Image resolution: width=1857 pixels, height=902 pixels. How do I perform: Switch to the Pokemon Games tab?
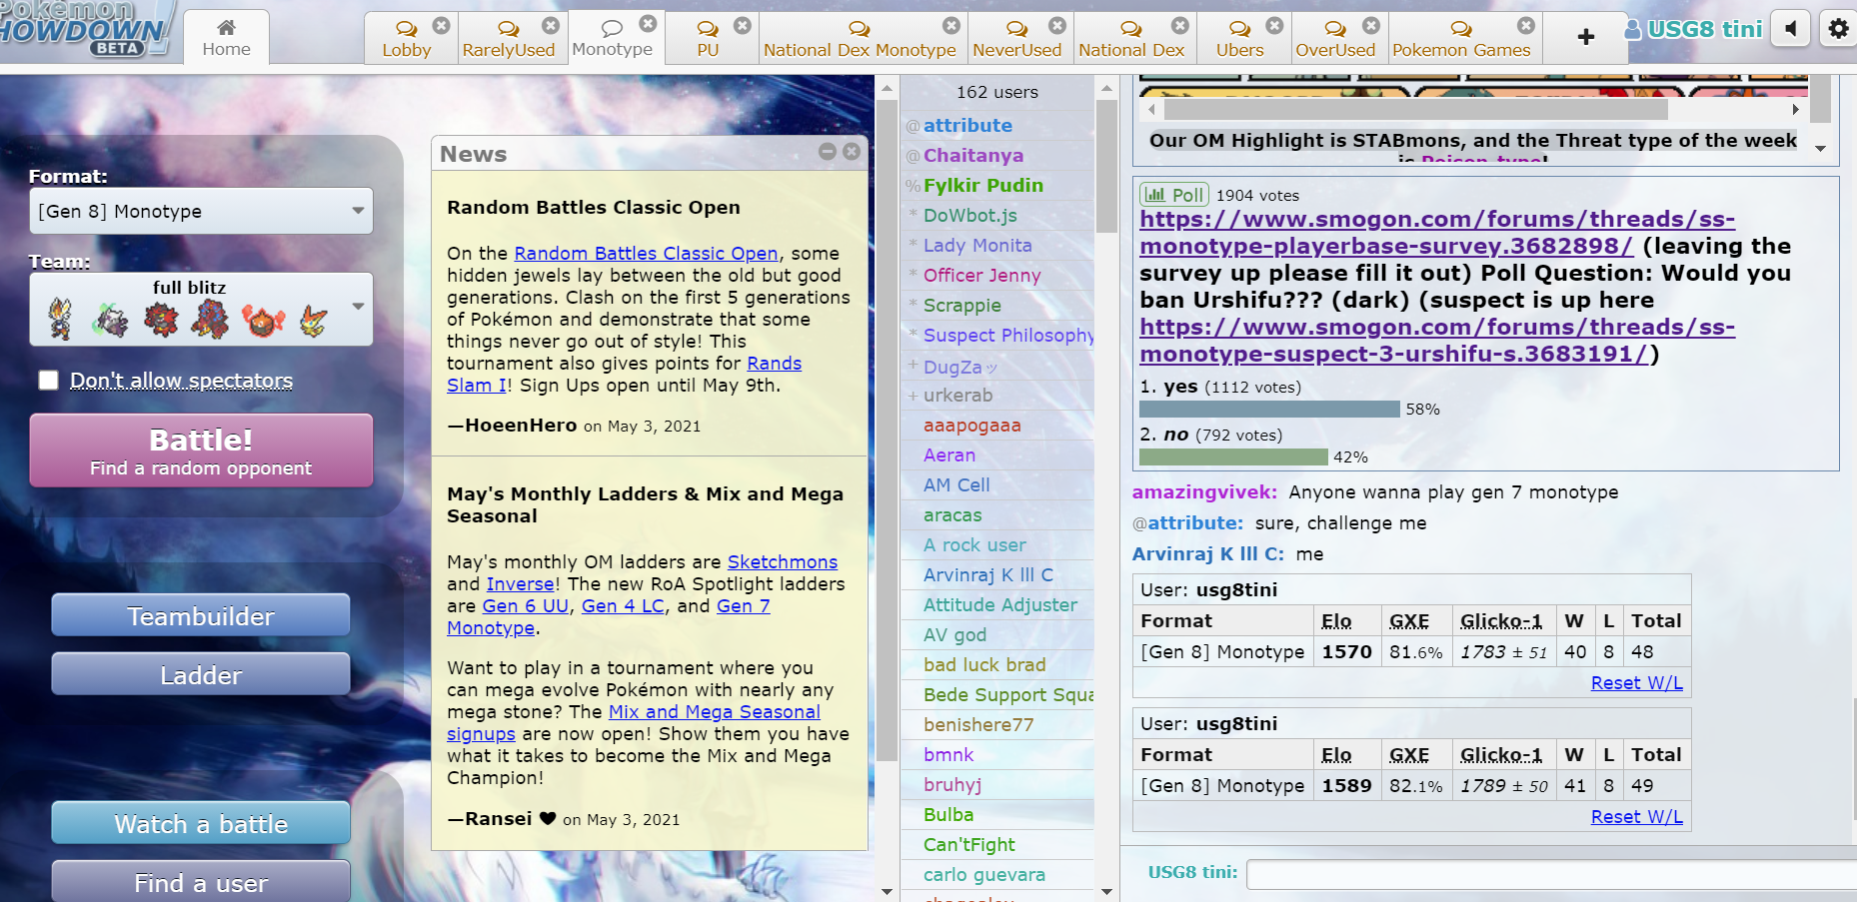(x=1461, y=38)
